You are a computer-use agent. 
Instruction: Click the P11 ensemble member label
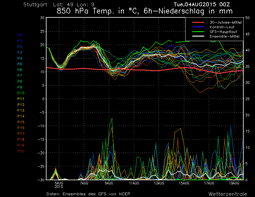21,99
